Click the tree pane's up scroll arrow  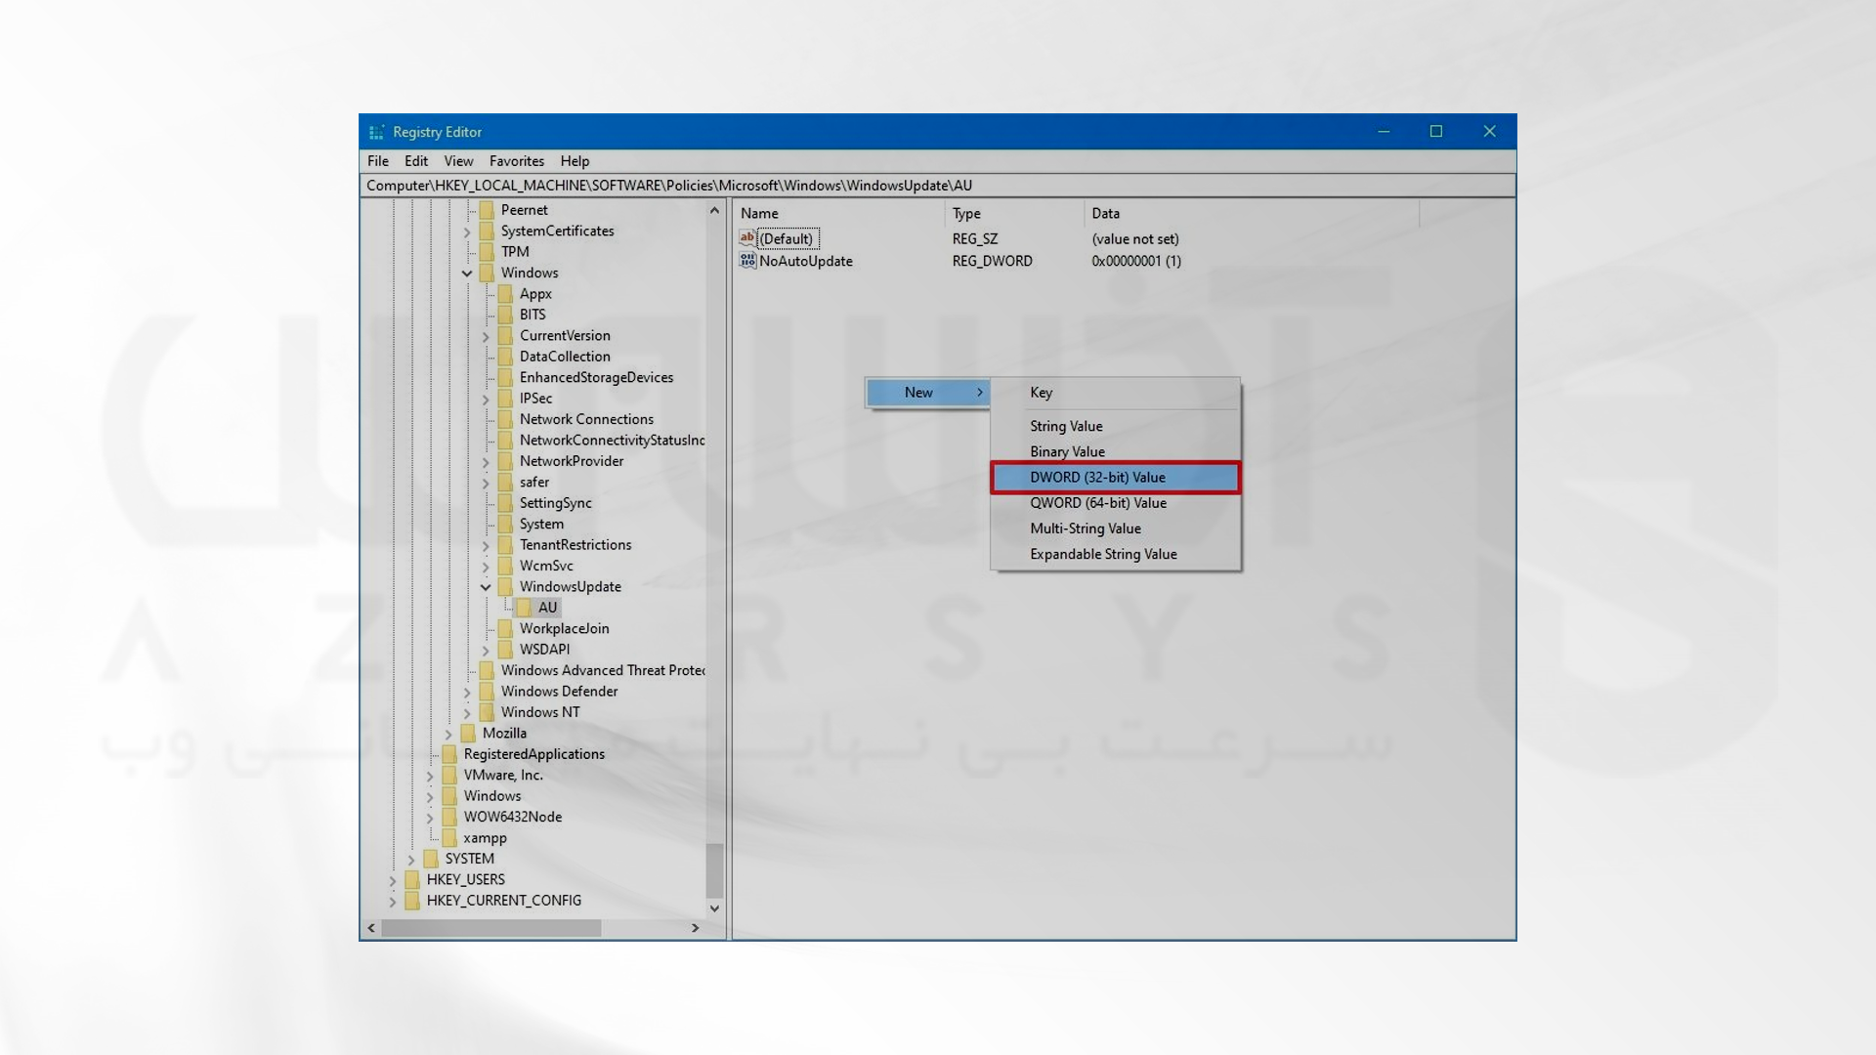point(714,210)
